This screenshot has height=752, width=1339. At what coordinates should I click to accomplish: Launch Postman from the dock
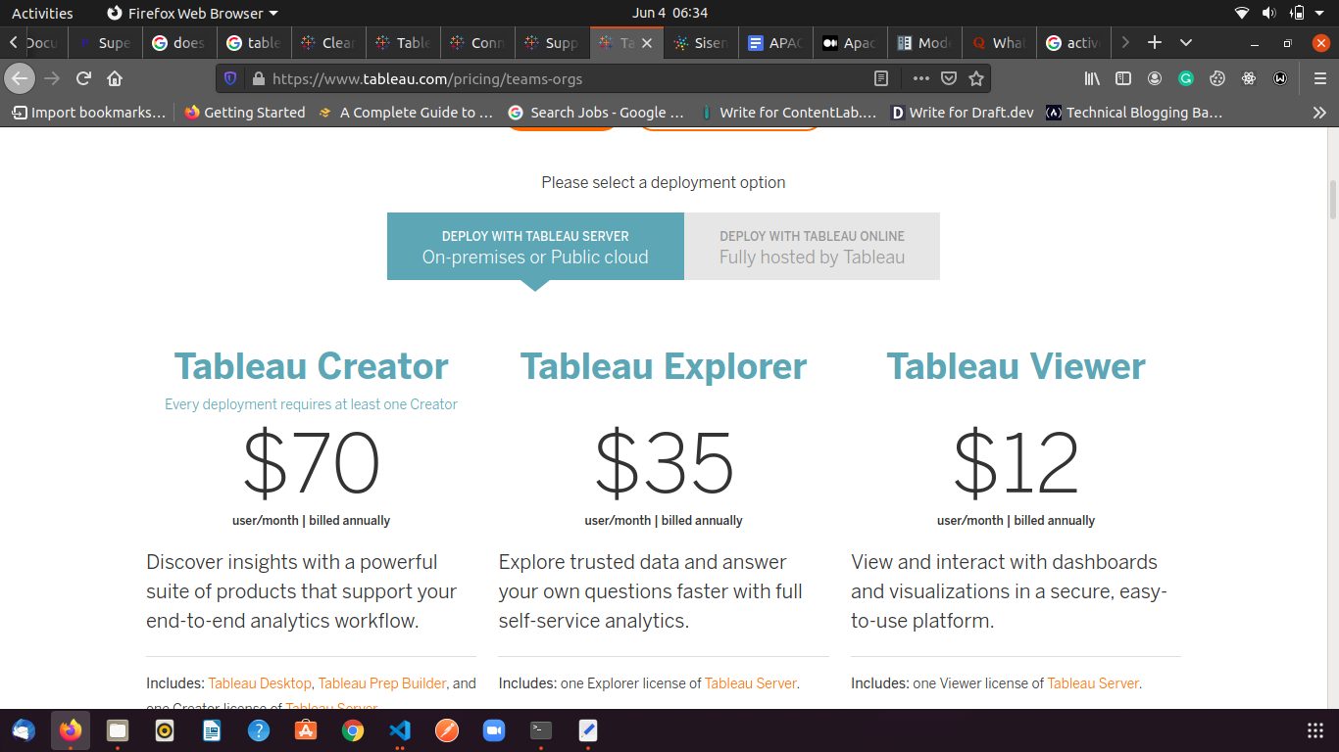(x=447, y=730)
